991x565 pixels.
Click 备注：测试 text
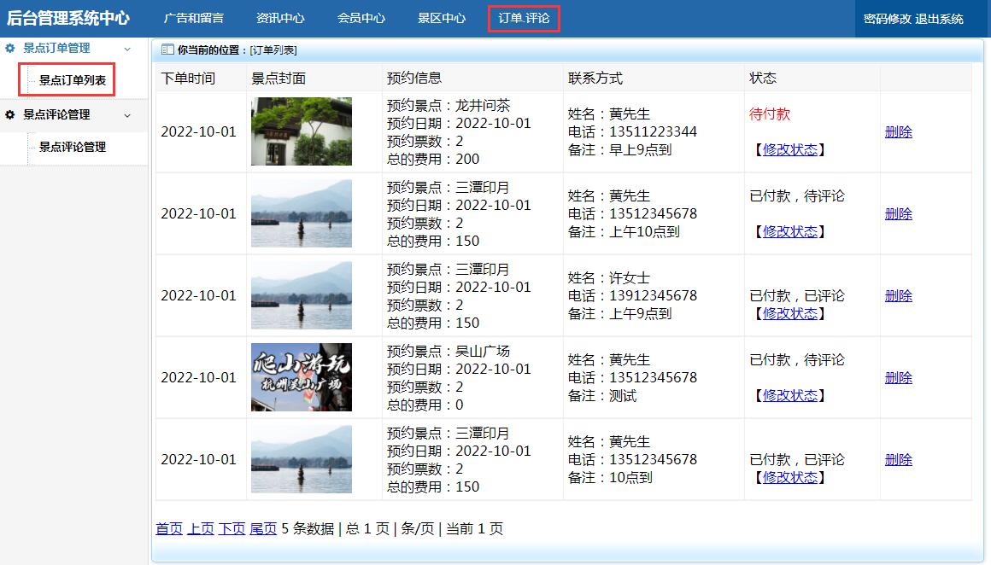point(601,396)
